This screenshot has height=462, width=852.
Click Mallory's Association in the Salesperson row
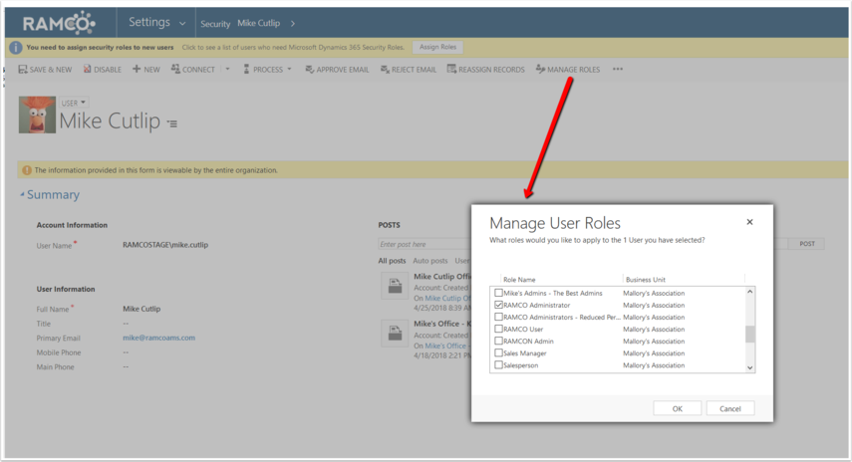tap(654, 365)
